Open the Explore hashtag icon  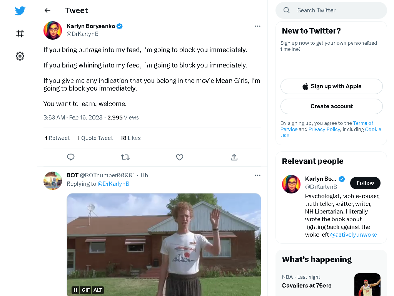coord(20,34)
